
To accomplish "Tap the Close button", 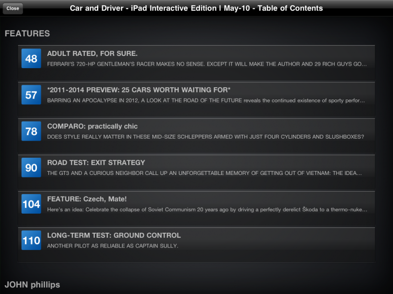I will click(13, 8).
